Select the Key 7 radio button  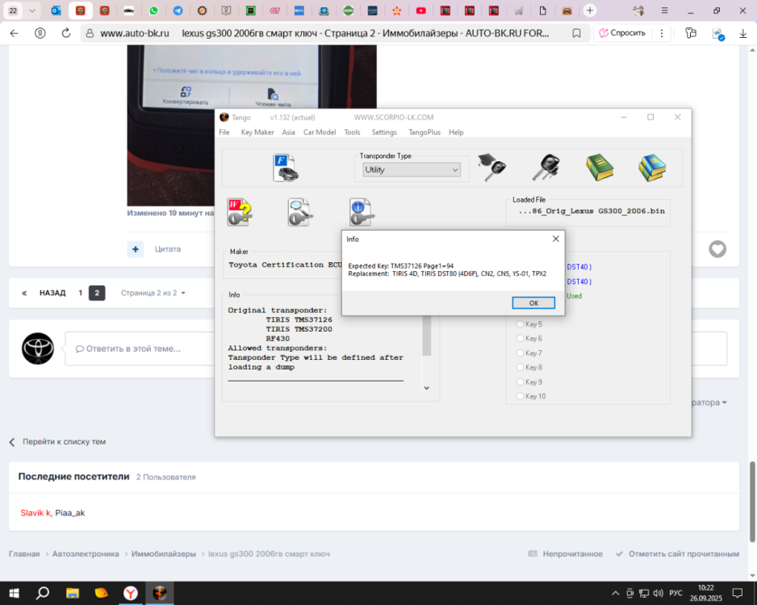tap(520, 353)
